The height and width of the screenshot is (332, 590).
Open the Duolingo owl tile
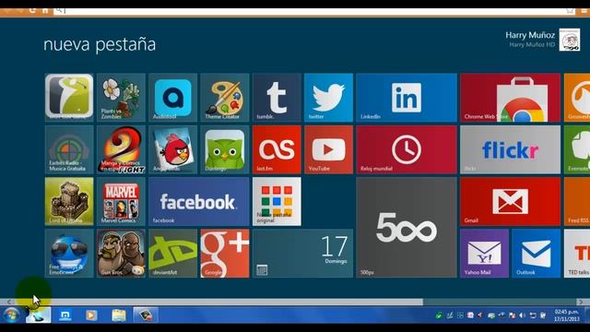click(x=225, y=149)
